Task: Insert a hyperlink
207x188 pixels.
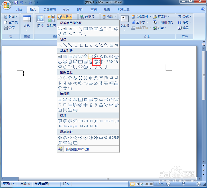Action: pyautogui.click(x=87, y=17)
